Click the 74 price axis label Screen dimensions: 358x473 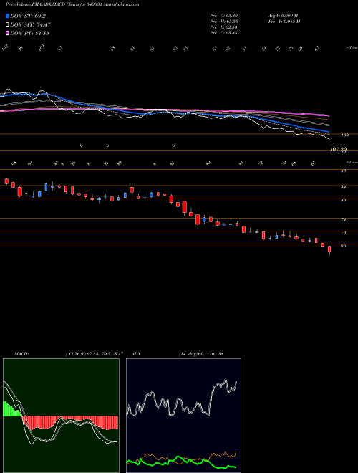click(343, 219)
